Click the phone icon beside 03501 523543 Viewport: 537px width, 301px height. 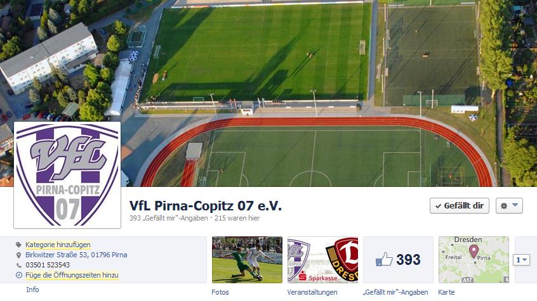point(18,265)
